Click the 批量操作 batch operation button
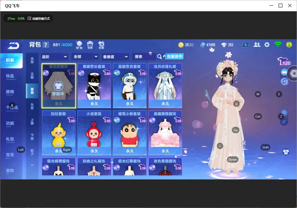This screenshot has height=208, width=297. 174,56
